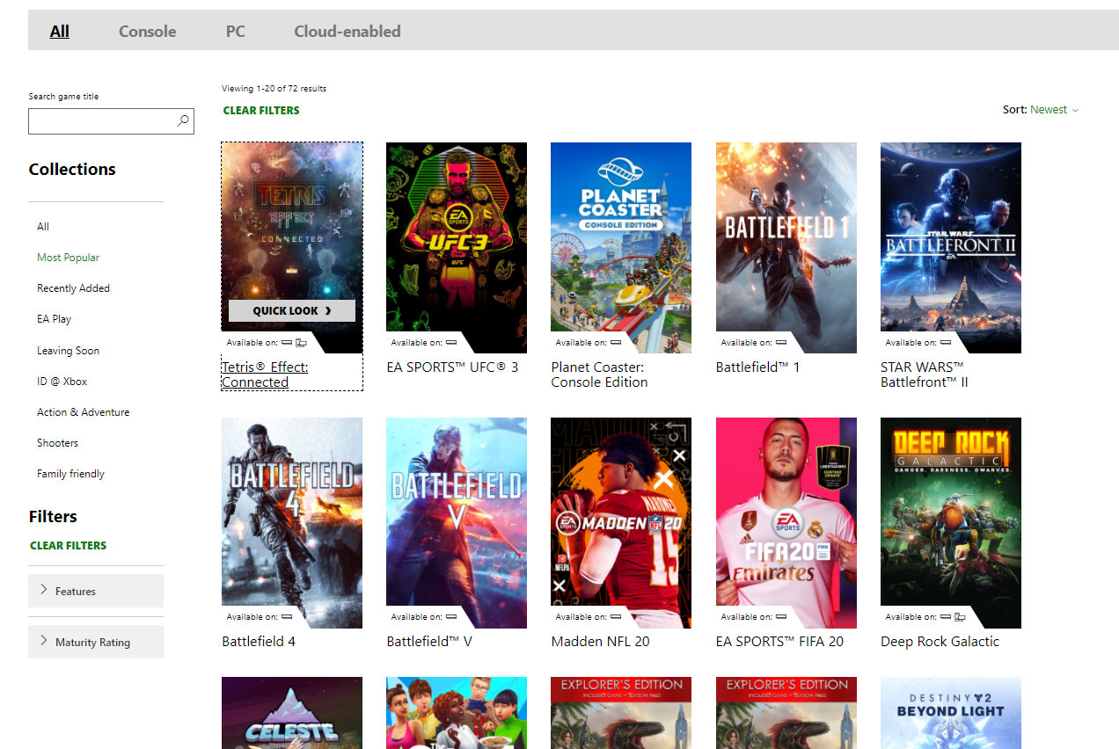1119x749 pixels.
Task: Click console icon on EA SPORTS UFC 3 card
Action: 451,343
